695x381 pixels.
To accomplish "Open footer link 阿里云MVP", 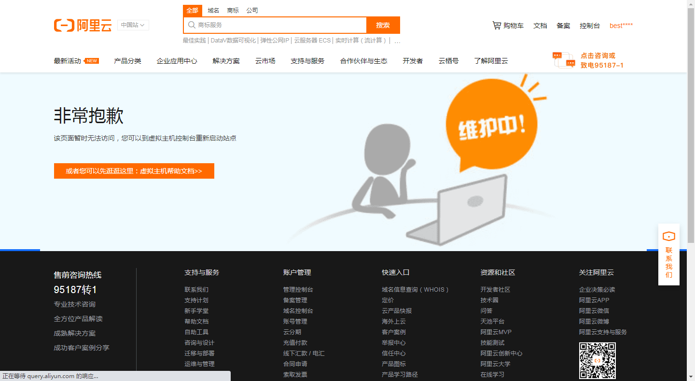I will click(x=496, y=332).
